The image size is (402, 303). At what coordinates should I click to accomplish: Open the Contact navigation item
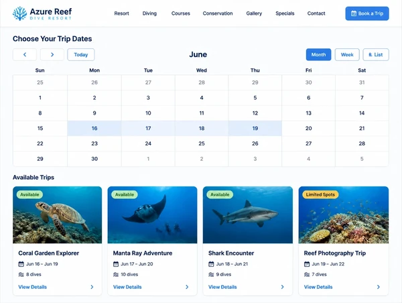(x=316, y=13)
